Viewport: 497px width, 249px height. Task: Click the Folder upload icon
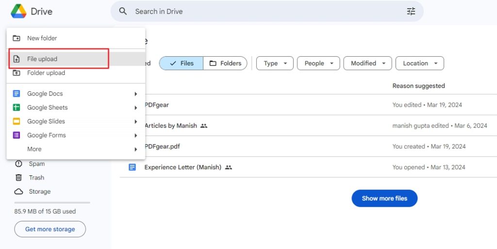[x=17, y=73]
